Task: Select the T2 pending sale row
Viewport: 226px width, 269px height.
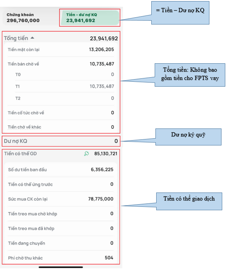Action: 65,98
